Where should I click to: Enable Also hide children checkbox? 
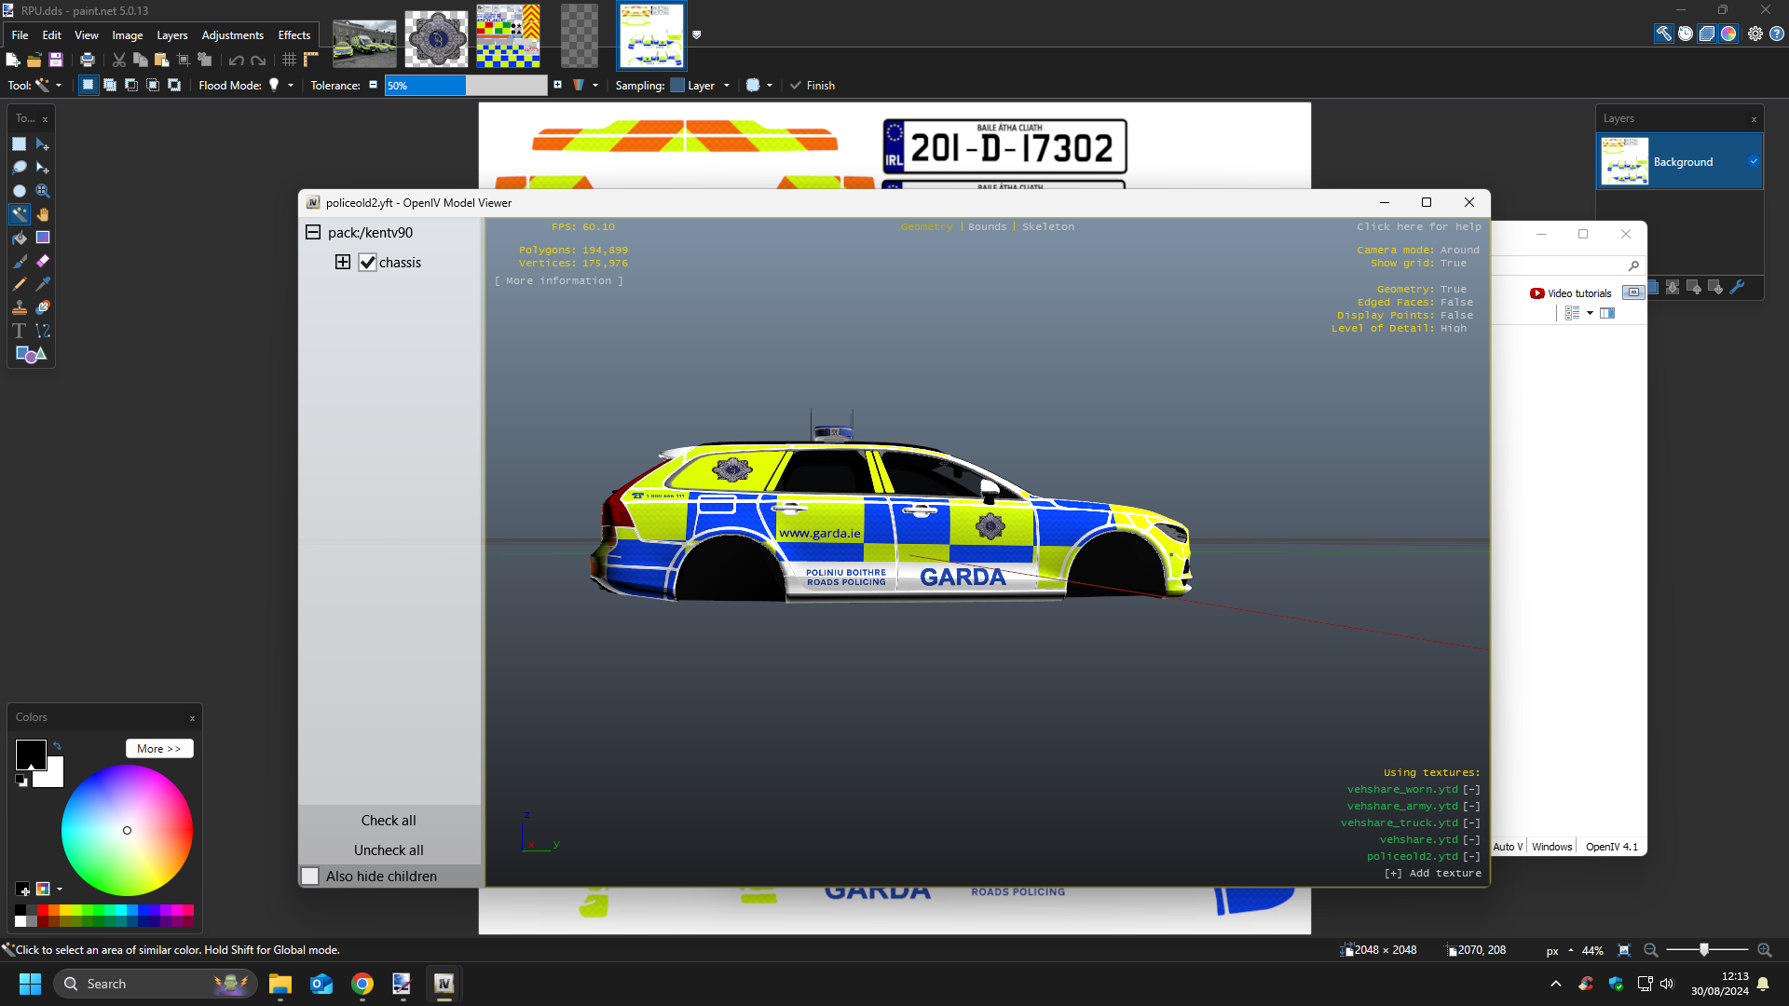coord(310,877)
